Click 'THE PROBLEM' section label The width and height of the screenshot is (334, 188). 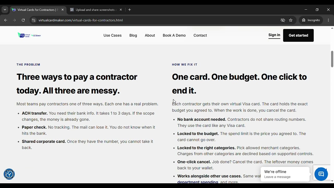tap(28, 64)
